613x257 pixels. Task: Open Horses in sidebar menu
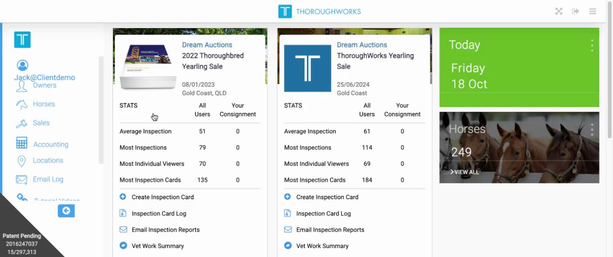click(44, 104)
